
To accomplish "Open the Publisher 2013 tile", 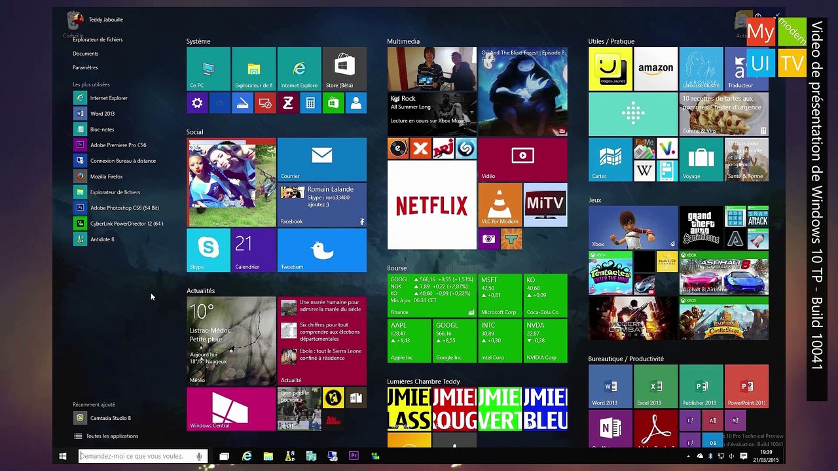I will (701, 387).
